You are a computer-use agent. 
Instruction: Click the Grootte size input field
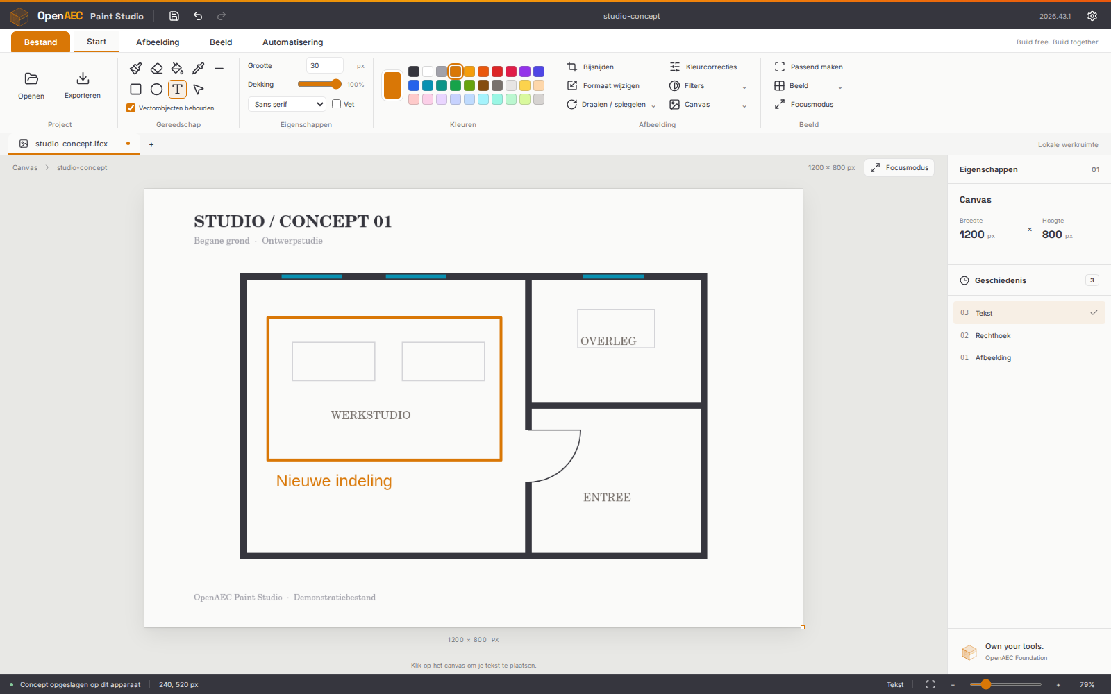325,65
